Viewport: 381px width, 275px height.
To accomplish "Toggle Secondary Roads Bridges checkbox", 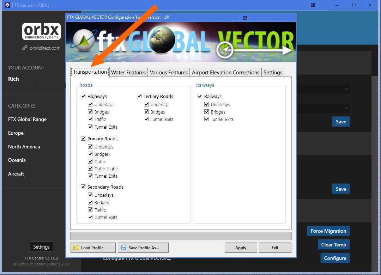I will 90,202.
